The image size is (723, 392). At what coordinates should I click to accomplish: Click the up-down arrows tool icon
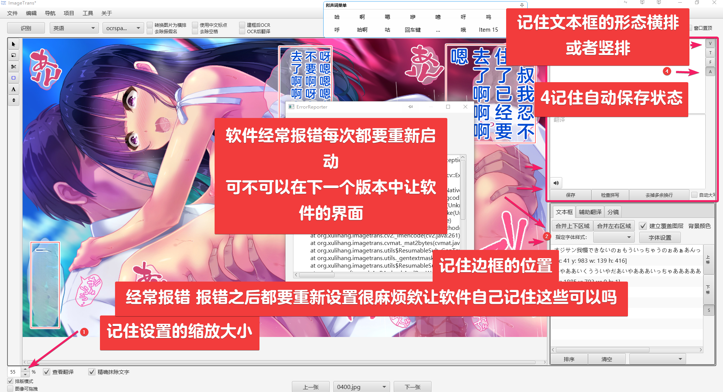[x=14, y=100]
